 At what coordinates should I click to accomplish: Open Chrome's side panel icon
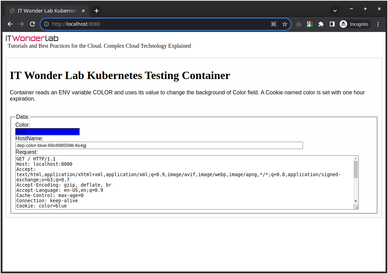pos(332,24)
